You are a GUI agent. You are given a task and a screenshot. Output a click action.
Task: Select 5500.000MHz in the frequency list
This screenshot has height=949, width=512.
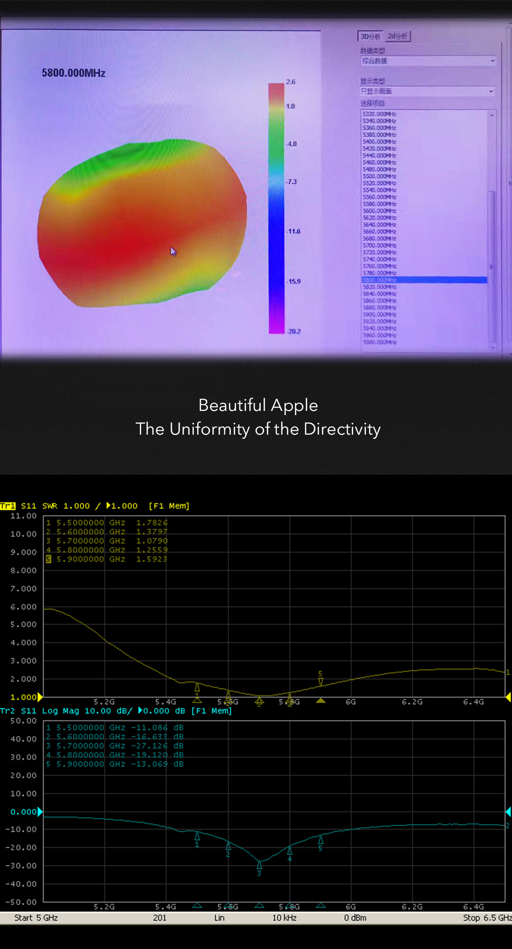[379, 176]
